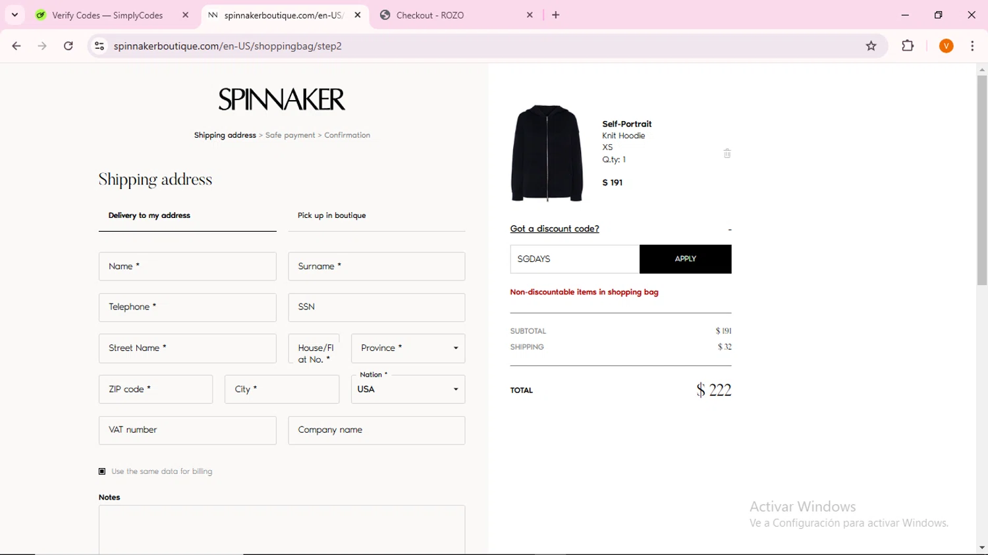Click the Non-discountable items error message
988x555 pixels.
coord(584,292)
